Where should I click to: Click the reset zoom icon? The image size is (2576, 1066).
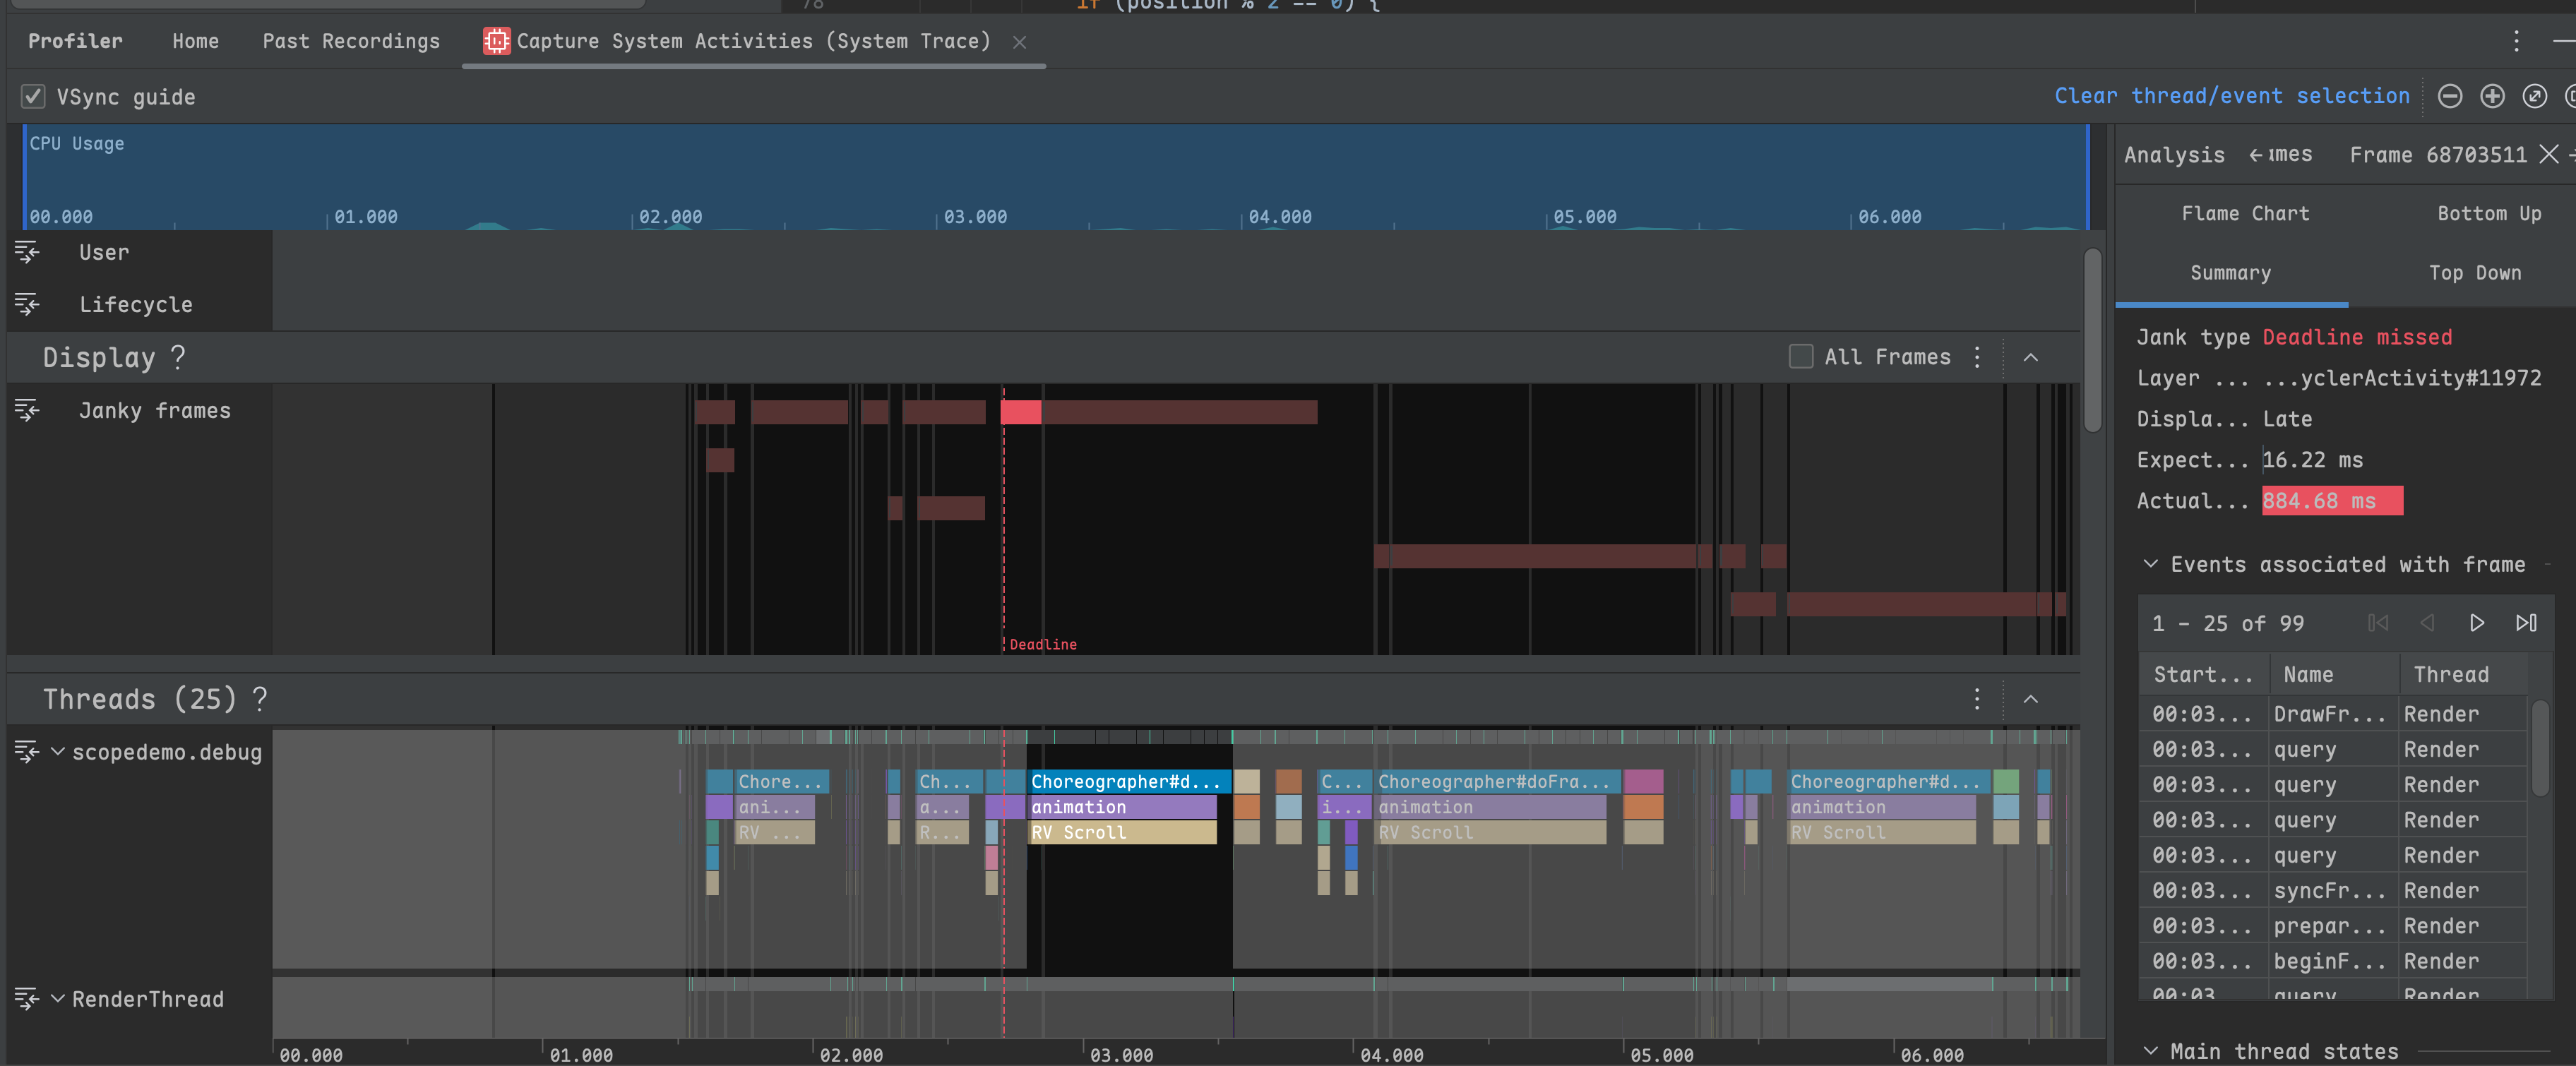point(2534,96)
